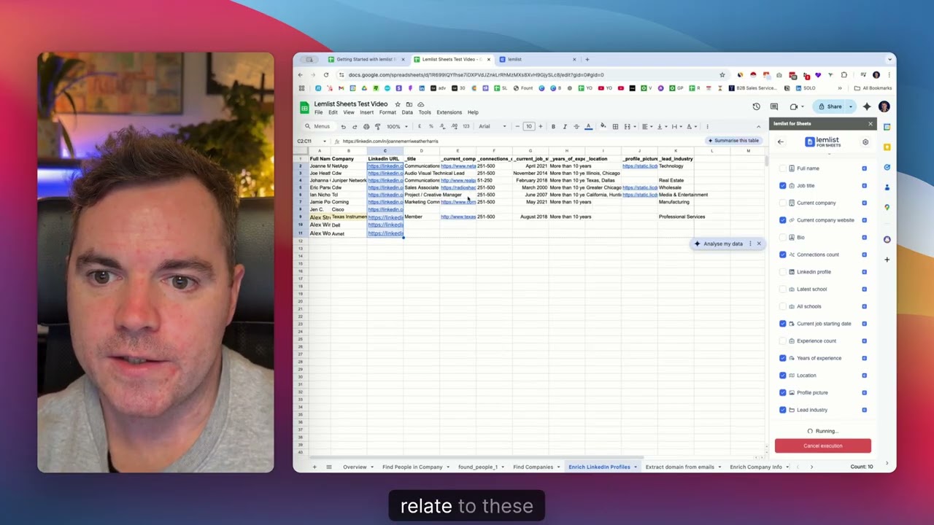This screenshot has width=934, height=525.
Task: Open the fill color bucket picker
Action: pyautogui.click(x=603, y=126)
